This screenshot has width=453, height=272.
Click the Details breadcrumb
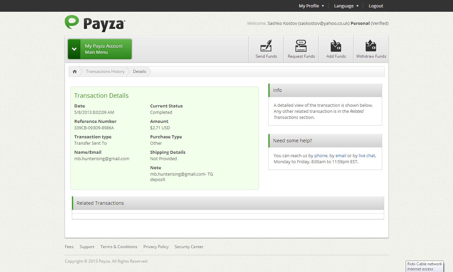pyautogui.click(x=139, y=72)
